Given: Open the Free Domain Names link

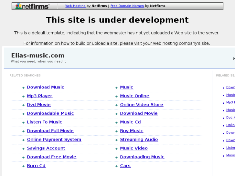Looking at the screenshot, I should pos(127,6).
